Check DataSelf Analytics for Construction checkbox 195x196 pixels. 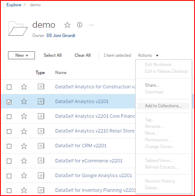tap(9, 87)
